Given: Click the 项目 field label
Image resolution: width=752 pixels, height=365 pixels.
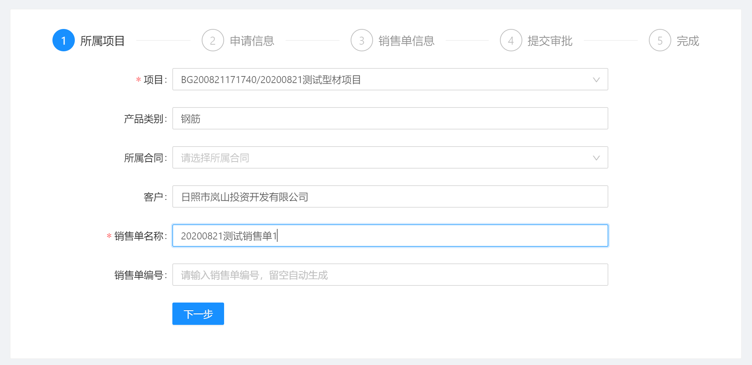Looking at the screenshot, I should click(155, 80).
